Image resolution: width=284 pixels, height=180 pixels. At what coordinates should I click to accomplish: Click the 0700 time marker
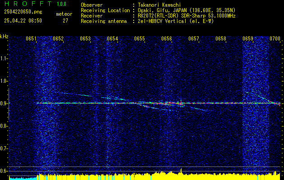pyautogui.click(x=275, y=39)
